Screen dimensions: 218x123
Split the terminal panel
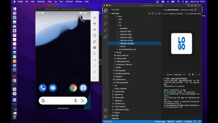click(x=189, y=74)
